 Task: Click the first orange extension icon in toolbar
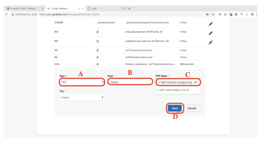tap(220, 14)
